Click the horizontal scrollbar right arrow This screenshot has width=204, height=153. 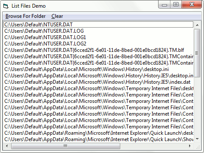190,146
